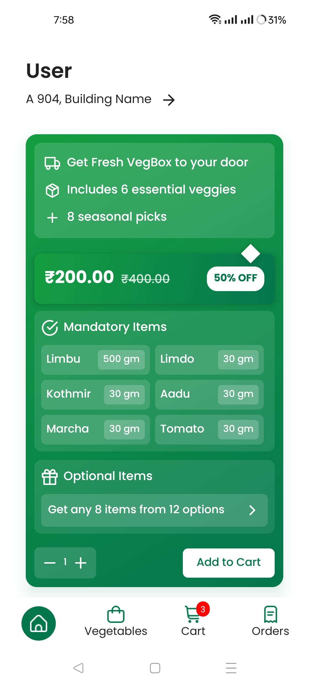Tap the gift icon beside Optional Items

(x=50, y=477)
